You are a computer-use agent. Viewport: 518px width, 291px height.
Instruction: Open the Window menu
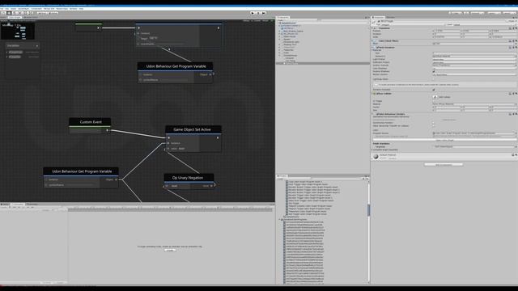[74, 9]
